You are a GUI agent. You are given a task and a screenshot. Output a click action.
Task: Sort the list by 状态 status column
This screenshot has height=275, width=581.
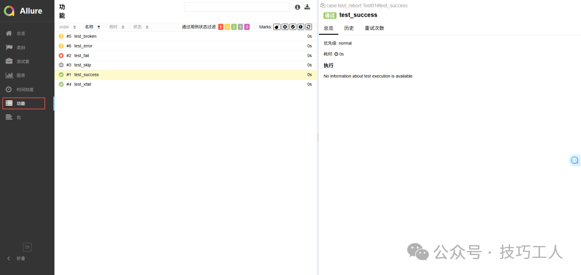pos(141,27)
